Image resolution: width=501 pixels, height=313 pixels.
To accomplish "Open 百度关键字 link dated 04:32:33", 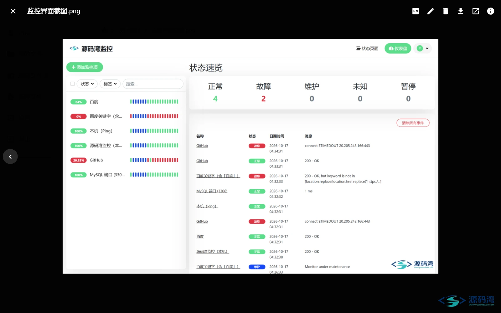I will tap(218, 176).
